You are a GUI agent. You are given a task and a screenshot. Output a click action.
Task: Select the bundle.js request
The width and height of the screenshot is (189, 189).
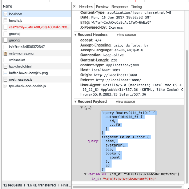(x=37, y=21)
